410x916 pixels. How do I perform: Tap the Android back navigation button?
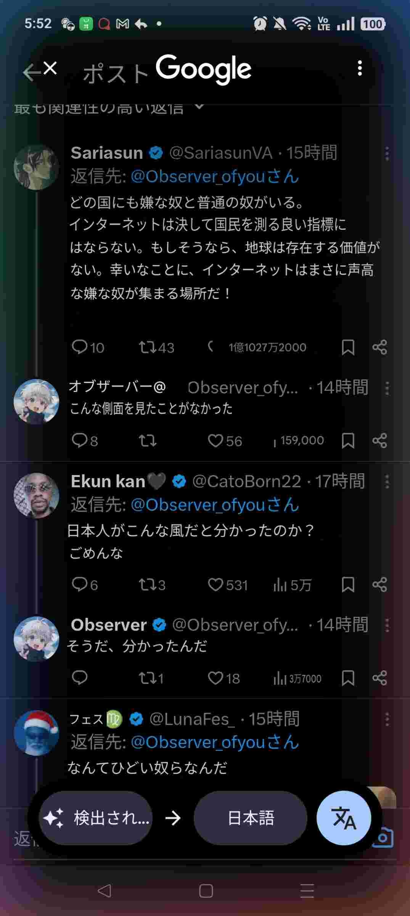(104, 891)
